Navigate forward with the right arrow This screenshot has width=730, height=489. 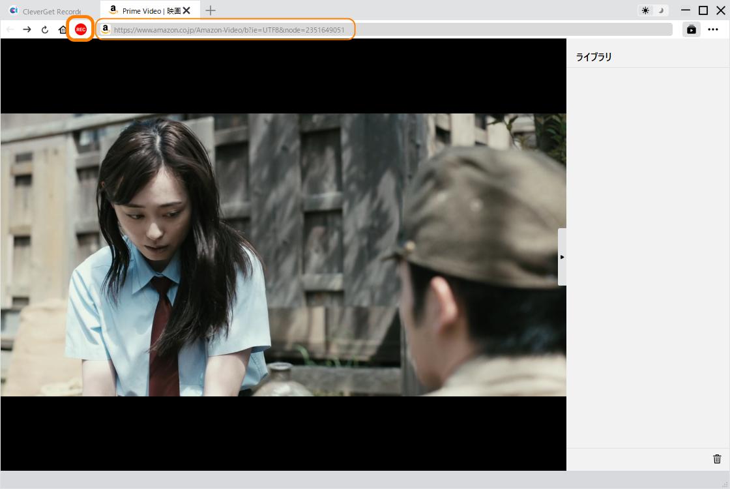pos(27,29)
